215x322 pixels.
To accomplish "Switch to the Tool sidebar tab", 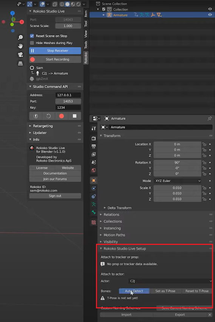I will pyautogui.click(x=86, y=23).
